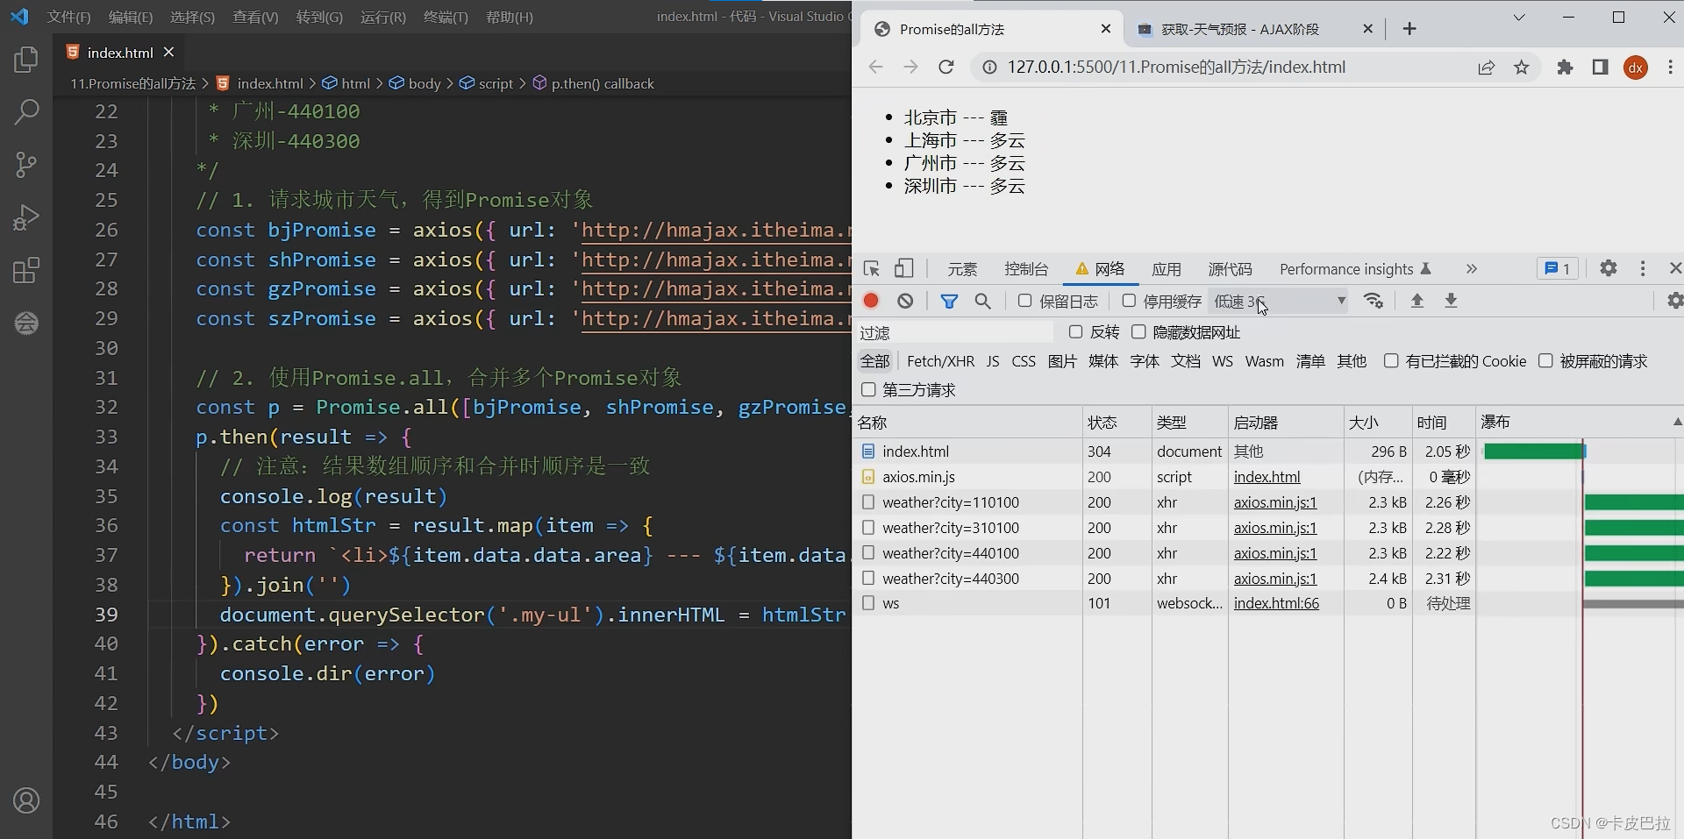Screen dimensions: 1684x839
Task: Open the 11.Promise的all方法 folder breadcrumb
Action: tap(133, 83)
